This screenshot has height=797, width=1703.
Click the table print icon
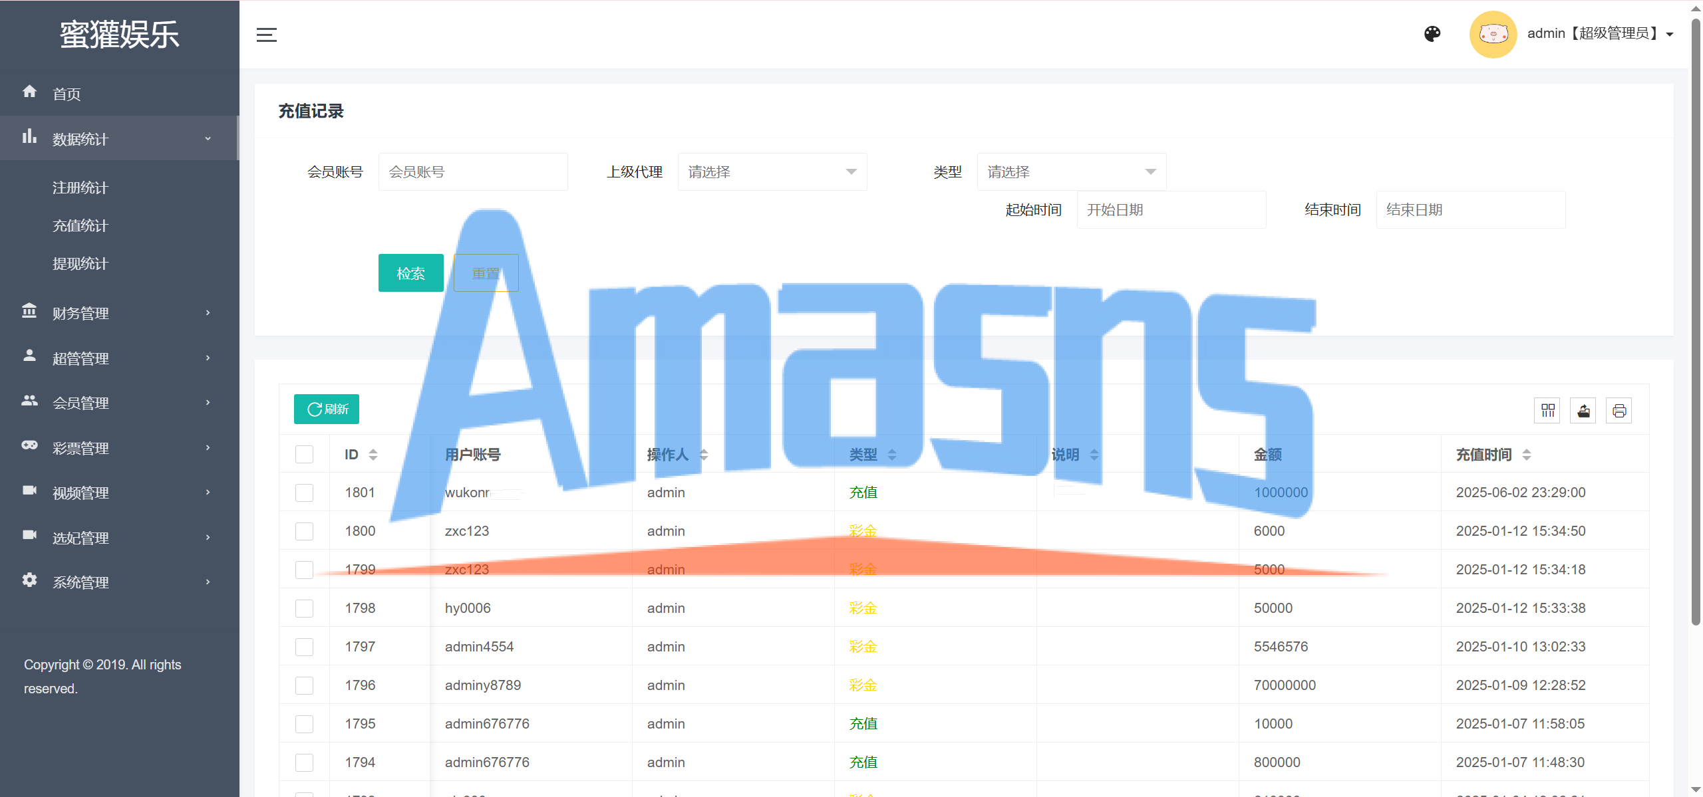tap(1619, 411)
